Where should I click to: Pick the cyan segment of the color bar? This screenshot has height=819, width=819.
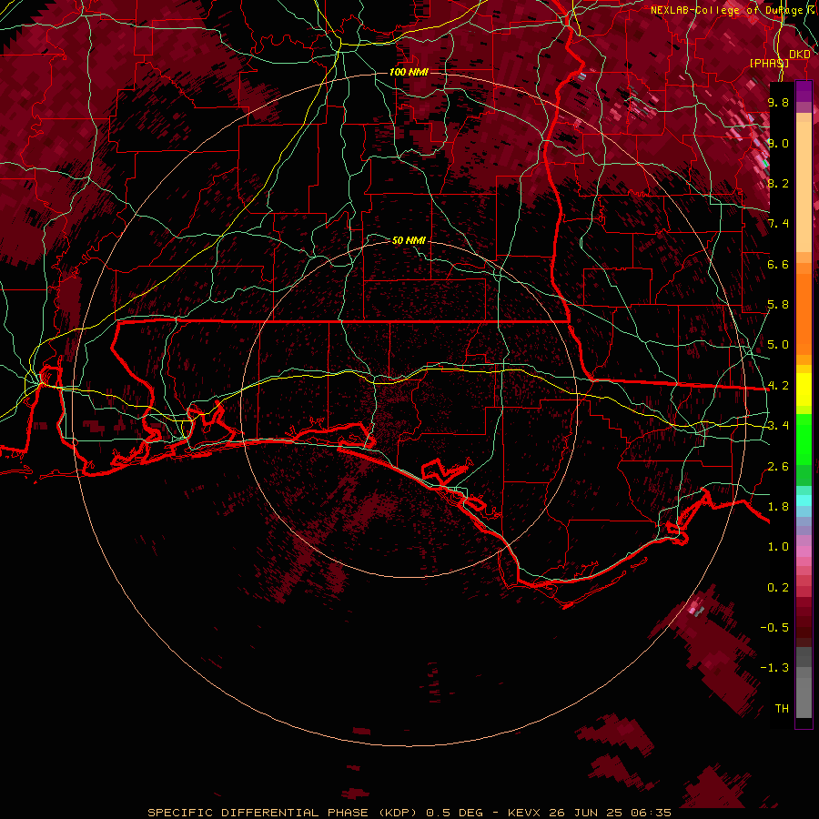coord(804,500)
